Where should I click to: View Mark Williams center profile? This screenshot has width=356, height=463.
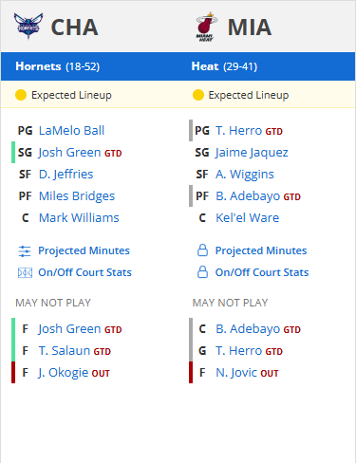click(79, 218)
